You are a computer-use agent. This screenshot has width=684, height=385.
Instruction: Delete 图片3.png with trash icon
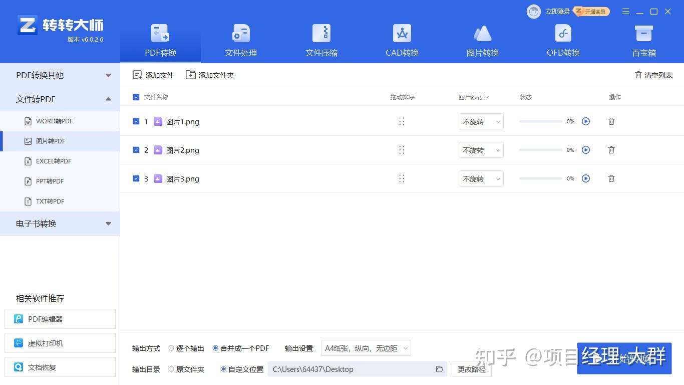point(611,178)
